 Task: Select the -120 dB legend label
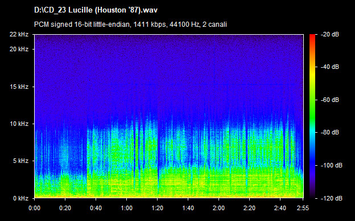[332, 198]
